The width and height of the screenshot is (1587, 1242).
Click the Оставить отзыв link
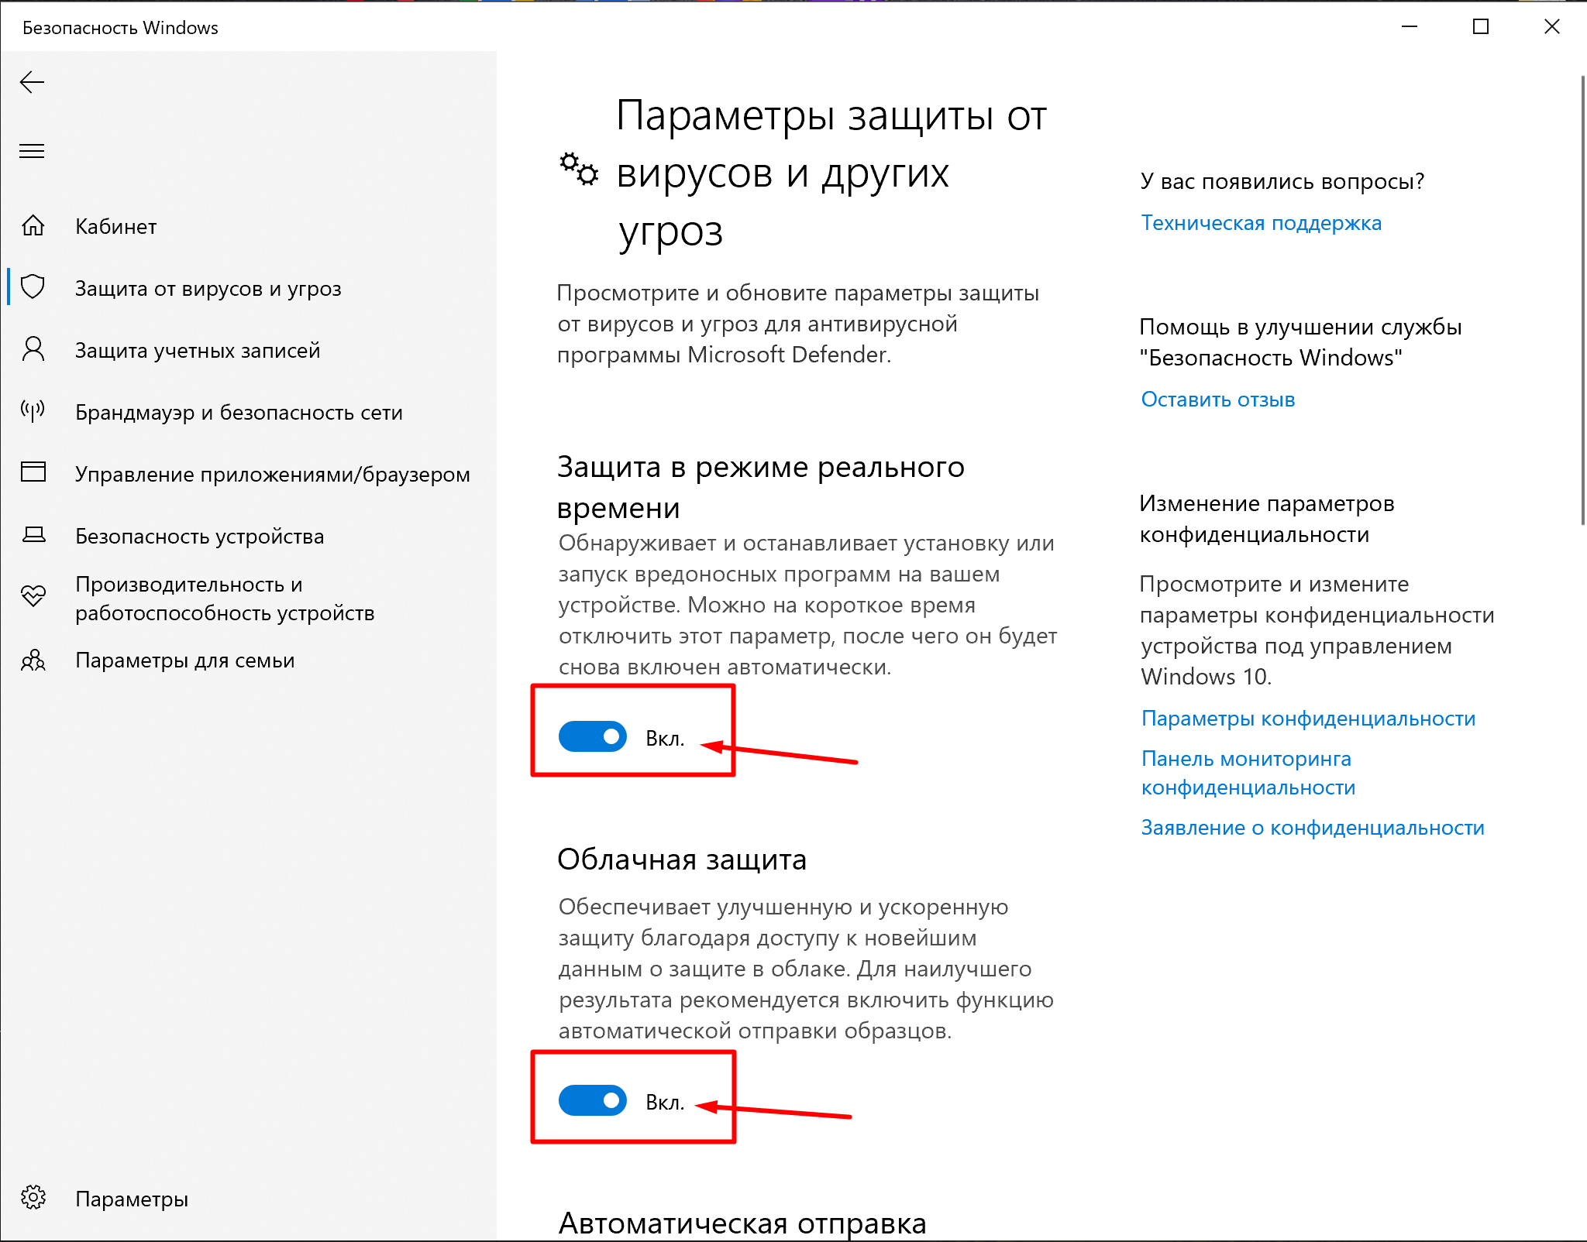[1217, 400]
